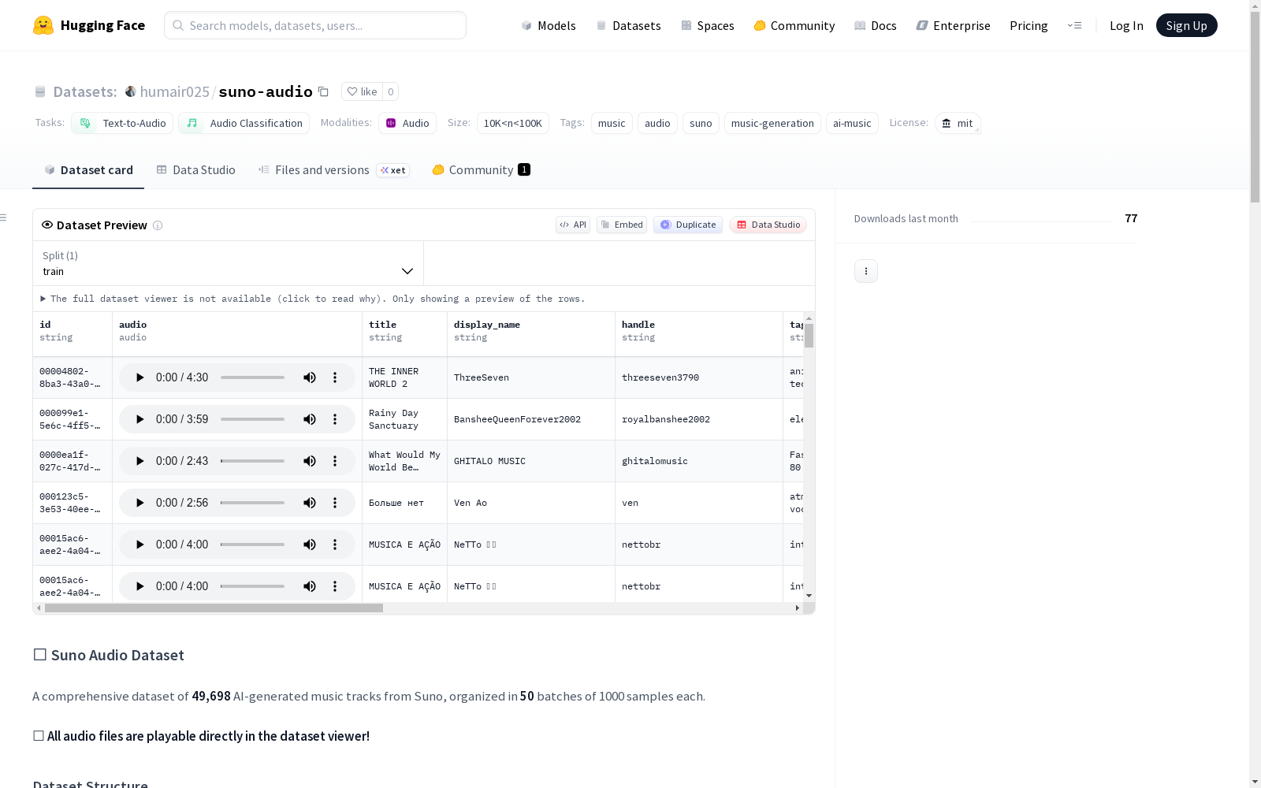1261x788 pixels.
Task: Switch to the Data Studio tab
Action: pyautogui.click(x=196, y=170)
